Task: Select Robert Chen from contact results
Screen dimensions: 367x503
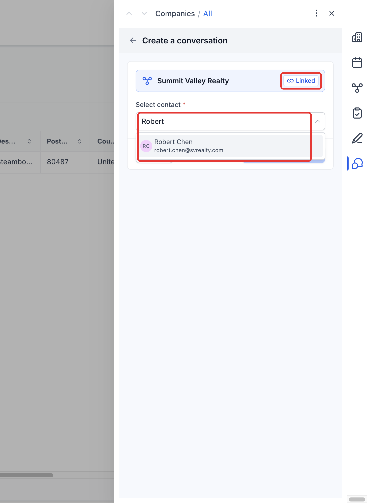Action: (x=231, y=146)
